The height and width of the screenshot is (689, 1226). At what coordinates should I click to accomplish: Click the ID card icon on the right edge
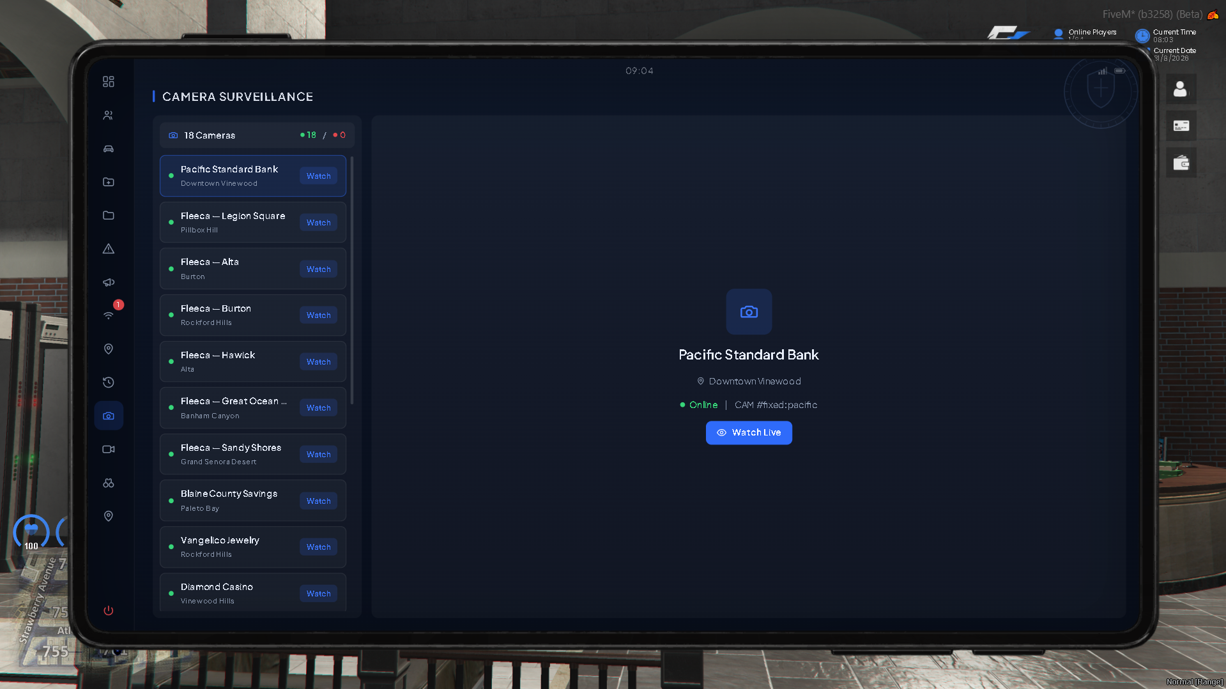click(x=1181, y=126)
